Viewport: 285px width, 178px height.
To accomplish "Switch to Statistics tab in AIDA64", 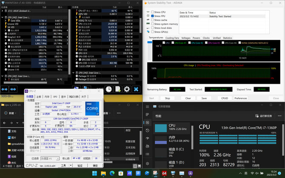I will point(228,38).
